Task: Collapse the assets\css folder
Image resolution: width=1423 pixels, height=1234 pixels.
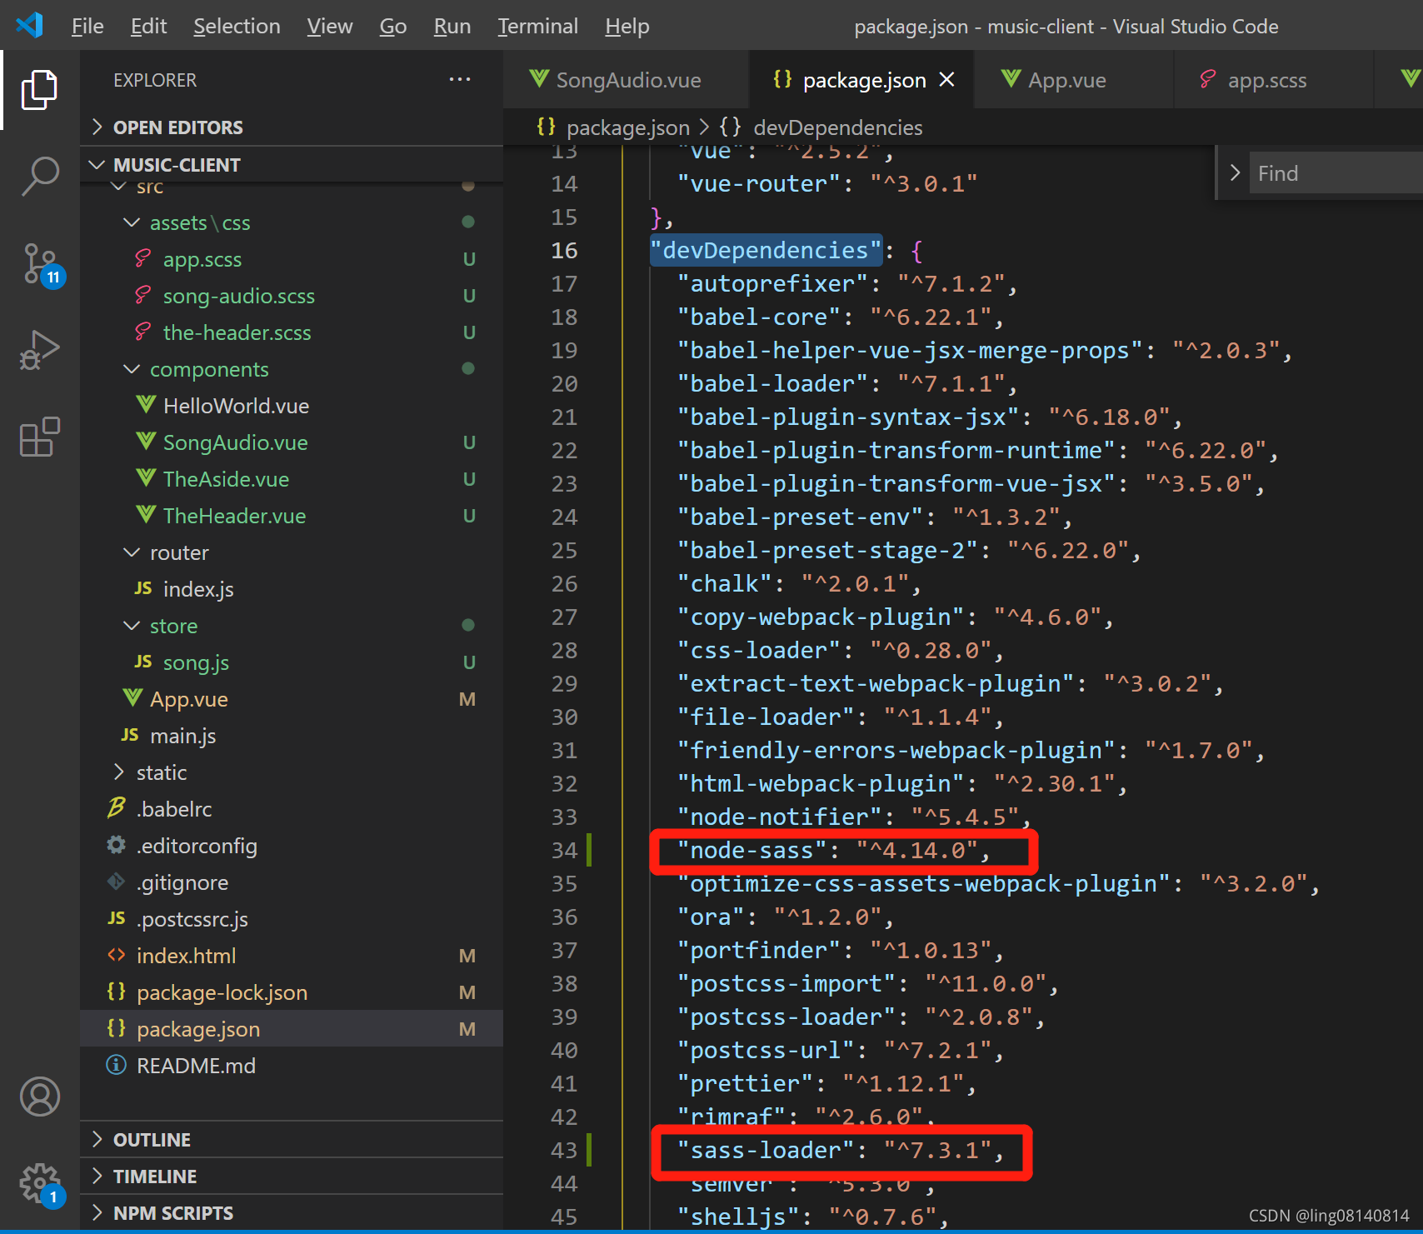Action: [x=292, y=222]
